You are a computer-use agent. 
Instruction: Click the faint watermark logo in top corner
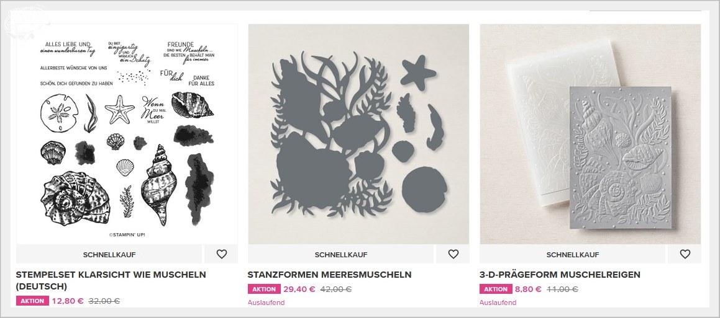(26, 22)
